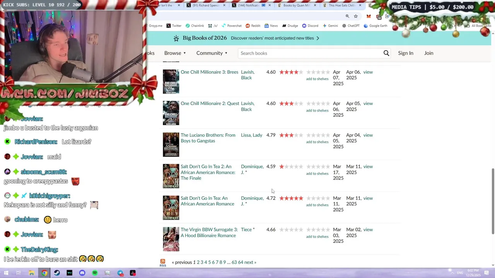Add Luciano Brothers to shelves
The height and width of the screenshot is (278, 495).
point(317,142)
